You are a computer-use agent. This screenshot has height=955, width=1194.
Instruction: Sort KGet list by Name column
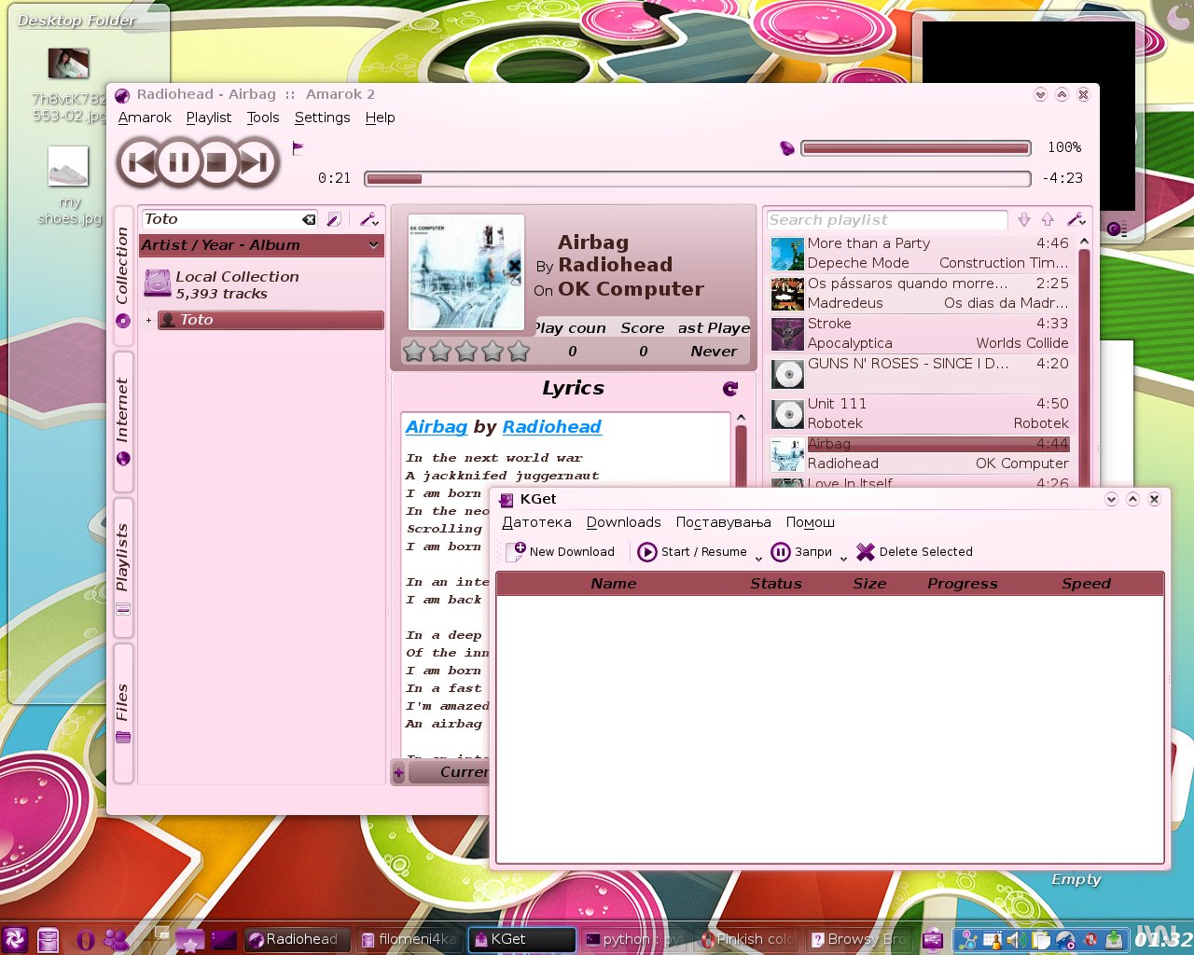[x=613, y=584]
